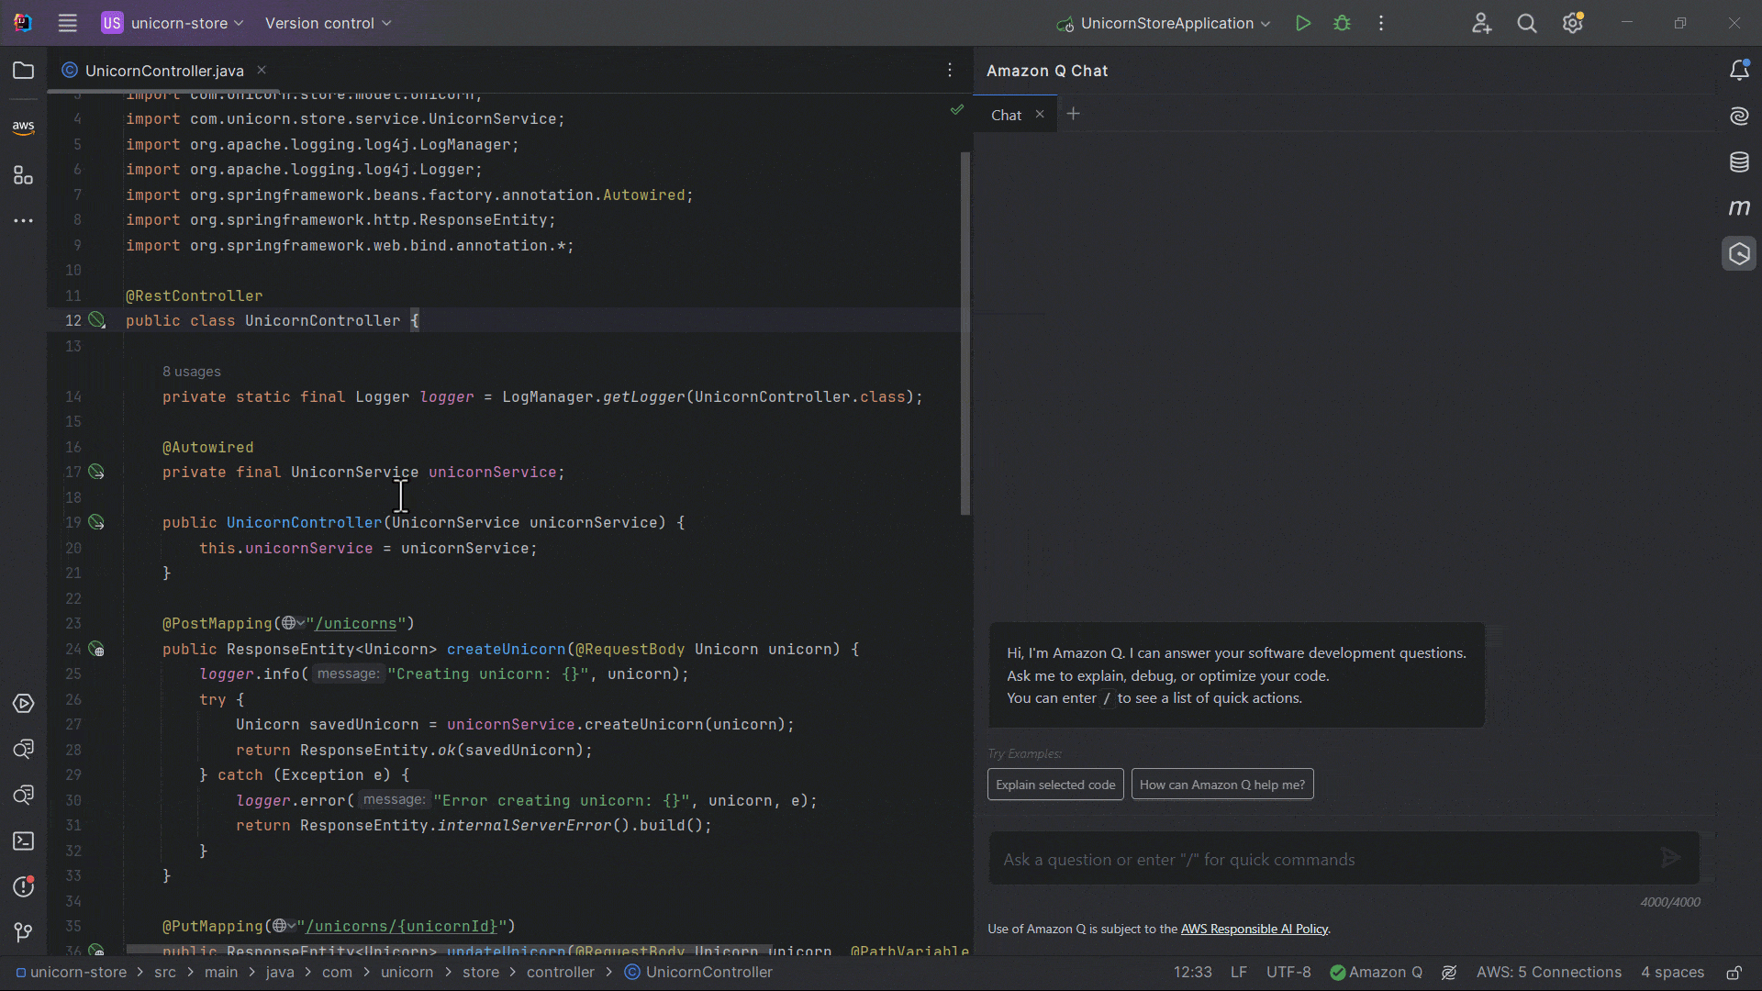Open the Version control dropdown
The width and height of the screenshot is (1762, 991).
(x=327, y=23)
